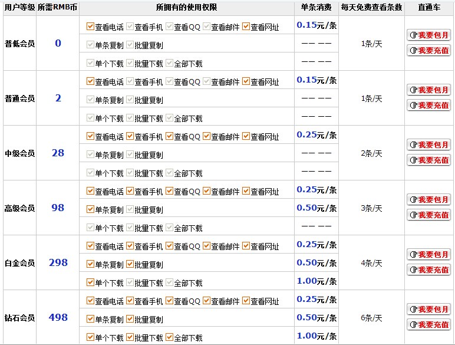Click 我要包月 button for 普低会员
Viewport: 455px width, 345px height.
(x=428, y=35)
